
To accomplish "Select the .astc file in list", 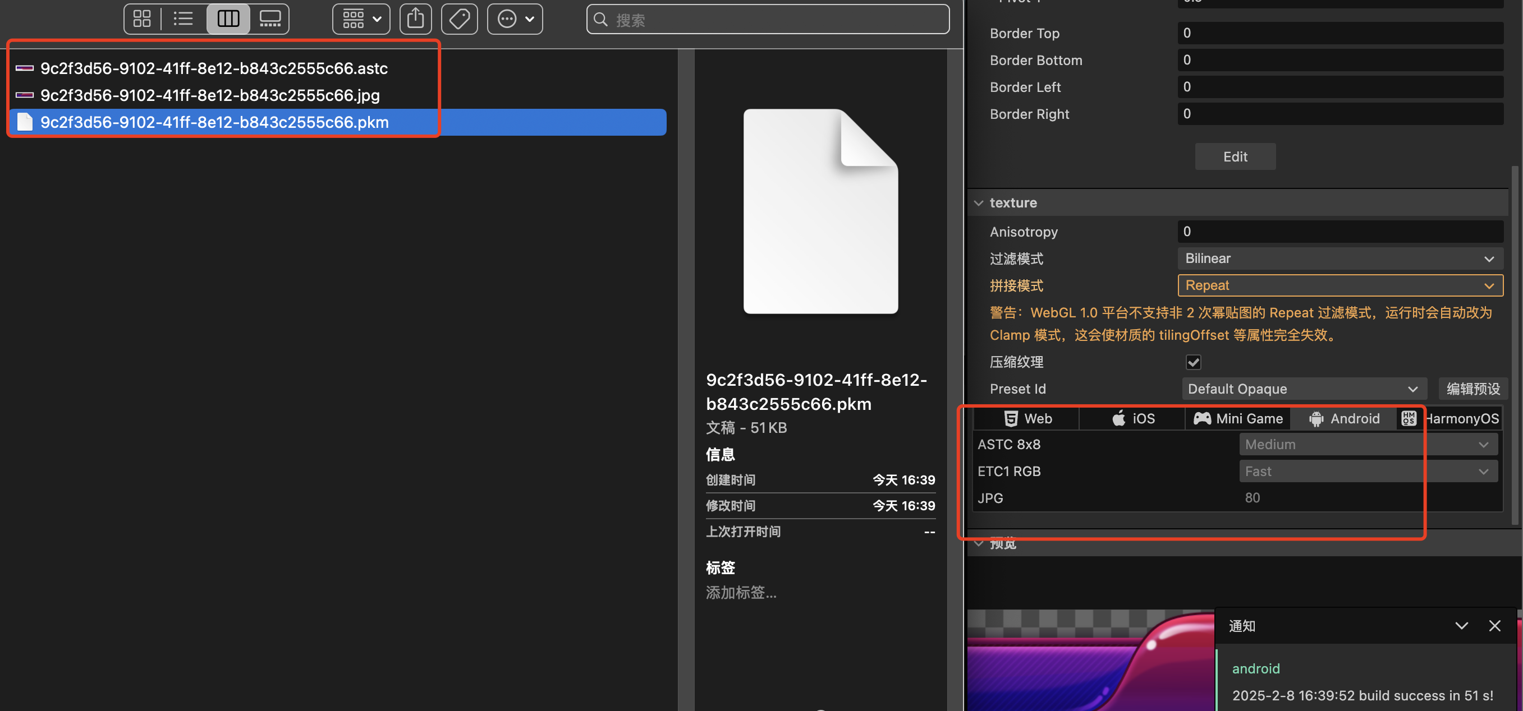I will (214, 68).
